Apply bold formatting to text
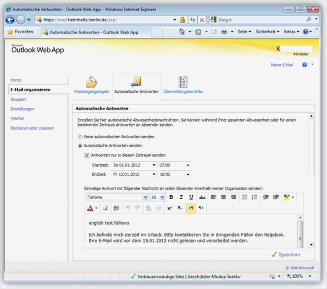This screenshot has width=327, height=289. 171,198
